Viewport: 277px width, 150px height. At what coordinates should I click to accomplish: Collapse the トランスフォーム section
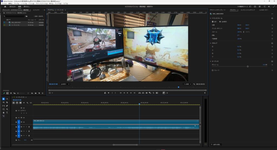click(210, 18)
